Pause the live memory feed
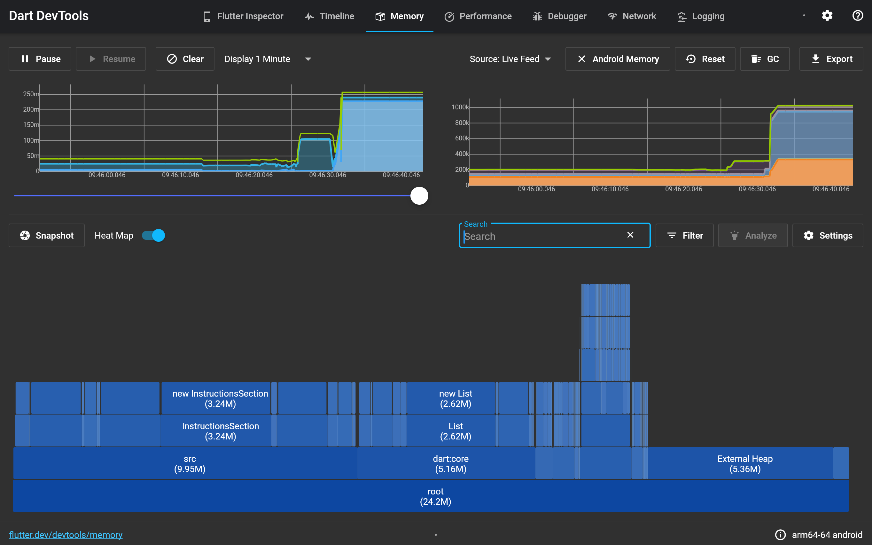This screenshot has width=872, height=545. coord(40,59)
